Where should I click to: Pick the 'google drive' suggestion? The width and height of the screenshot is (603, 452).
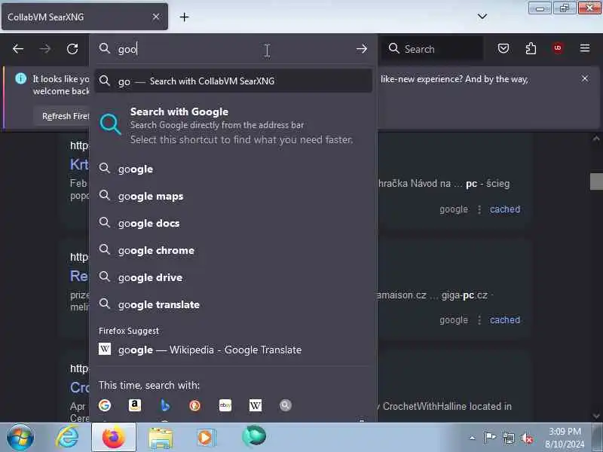coord(233,277)
